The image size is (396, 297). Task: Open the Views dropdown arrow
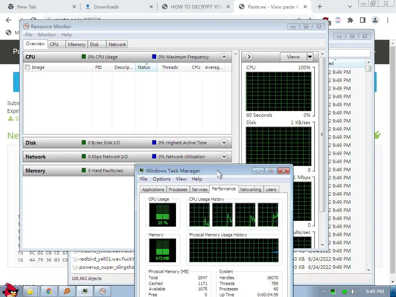coord(310,57)
